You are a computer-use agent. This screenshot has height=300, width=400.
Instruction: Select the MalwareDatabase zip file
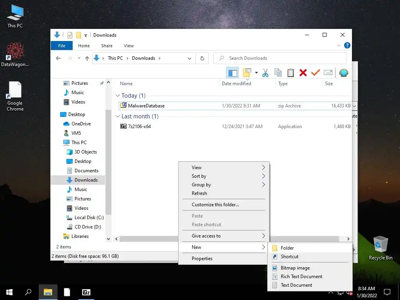tap(235, 105)
